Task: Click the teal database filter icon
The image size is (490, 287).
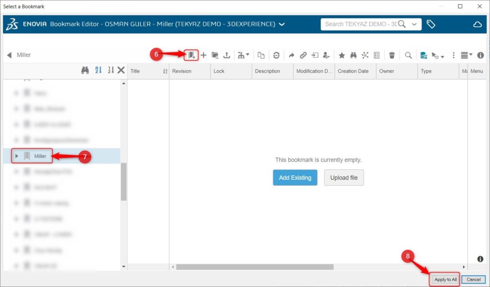Action: [423, 55]
